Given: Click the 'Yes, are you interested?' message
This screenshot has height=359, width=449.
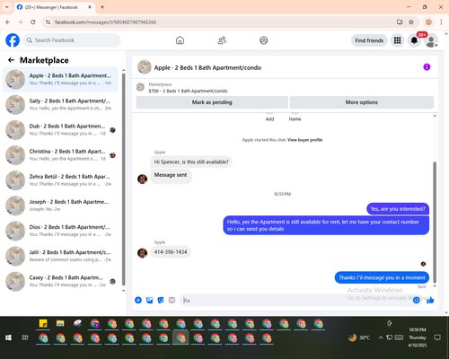Looking at the screenshot, I should tap(398, 209).
